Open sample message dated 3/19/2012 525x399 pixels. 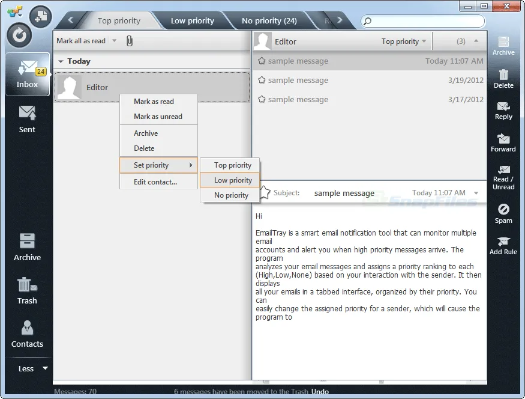(x=370, y=80)
